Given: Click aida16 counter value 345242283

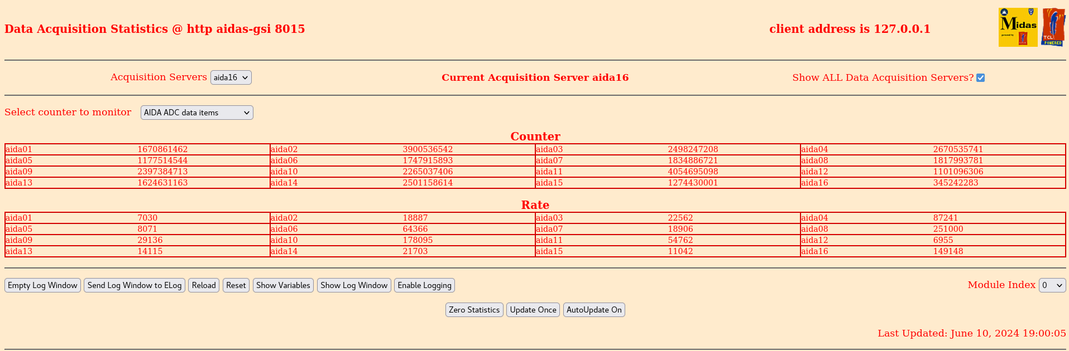Looking at the screenshot, I should (x=955, y=183).
